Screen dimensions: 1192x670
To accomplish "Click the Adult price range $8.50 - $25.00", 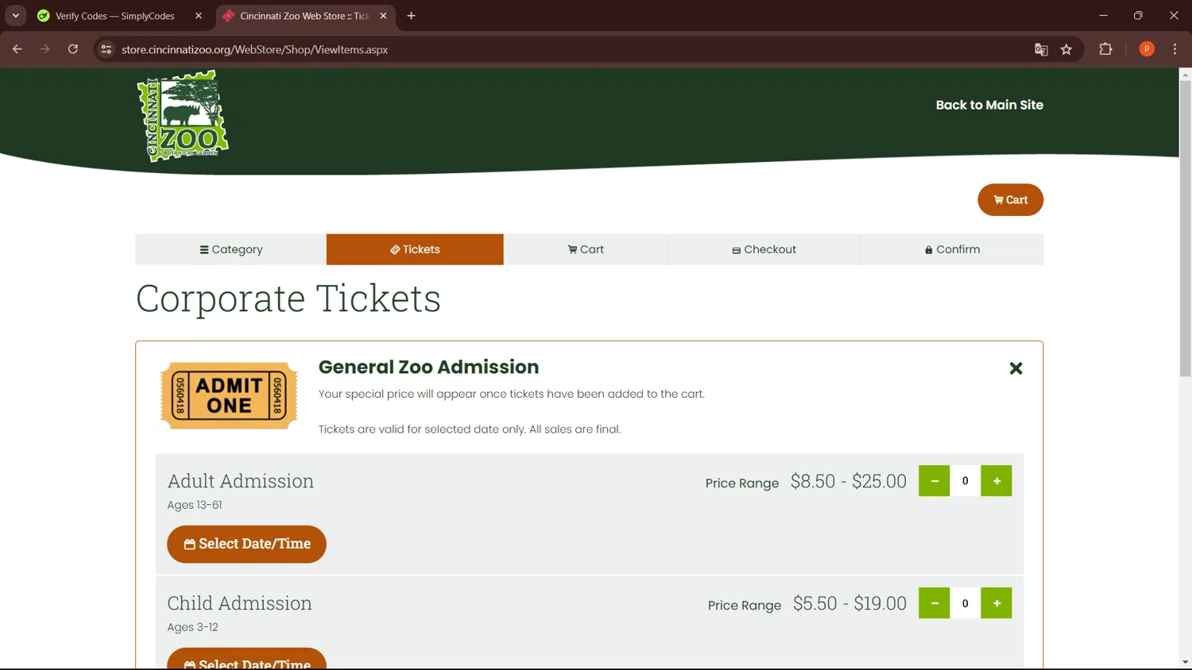I will (848, 481).
